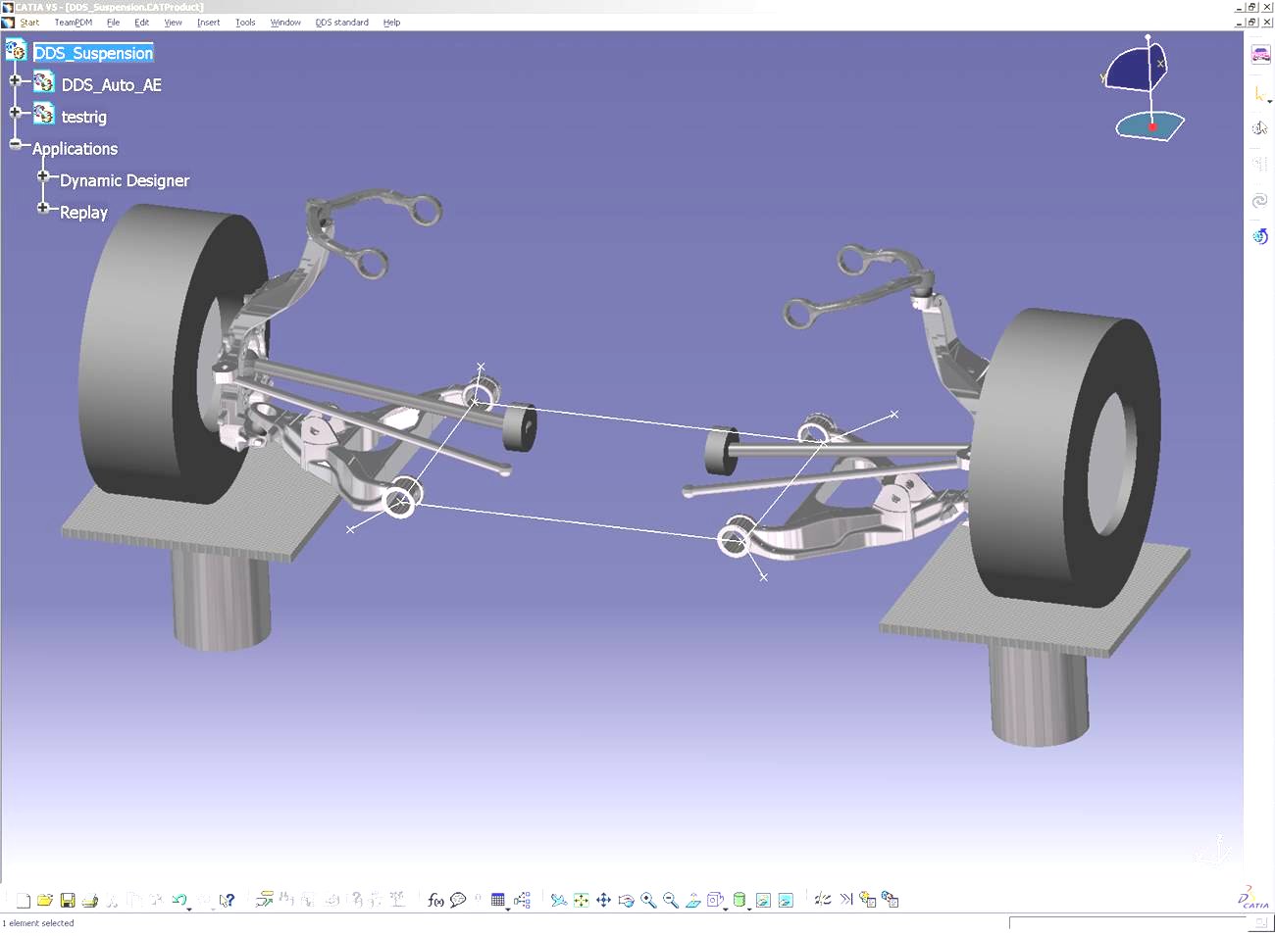1275x936 pixels.
Task: Open the Start menu
Action: point(29,23)
